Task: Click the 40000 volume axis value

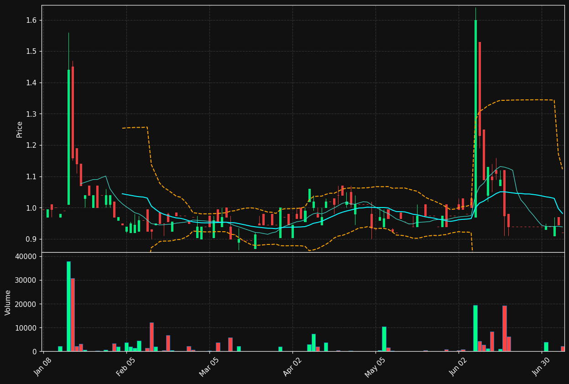Action: pyautogui.click(x=26, y=256)
